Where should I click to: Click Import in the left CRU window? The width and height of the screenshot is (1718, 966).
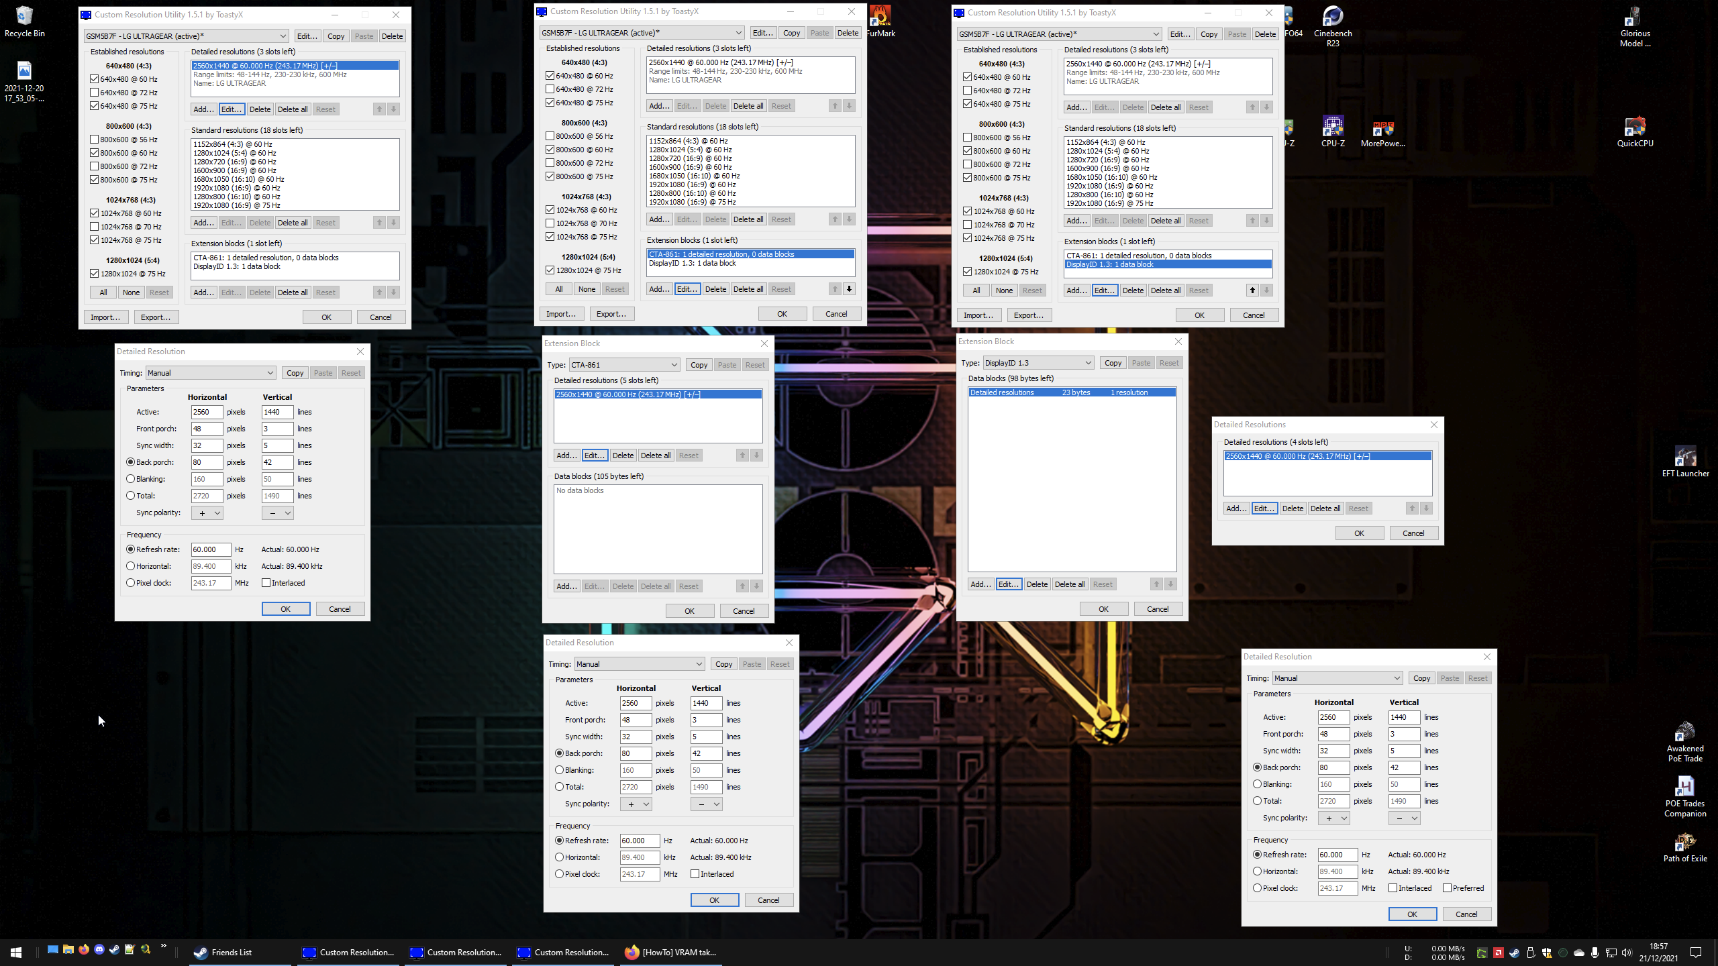point(105,317)
